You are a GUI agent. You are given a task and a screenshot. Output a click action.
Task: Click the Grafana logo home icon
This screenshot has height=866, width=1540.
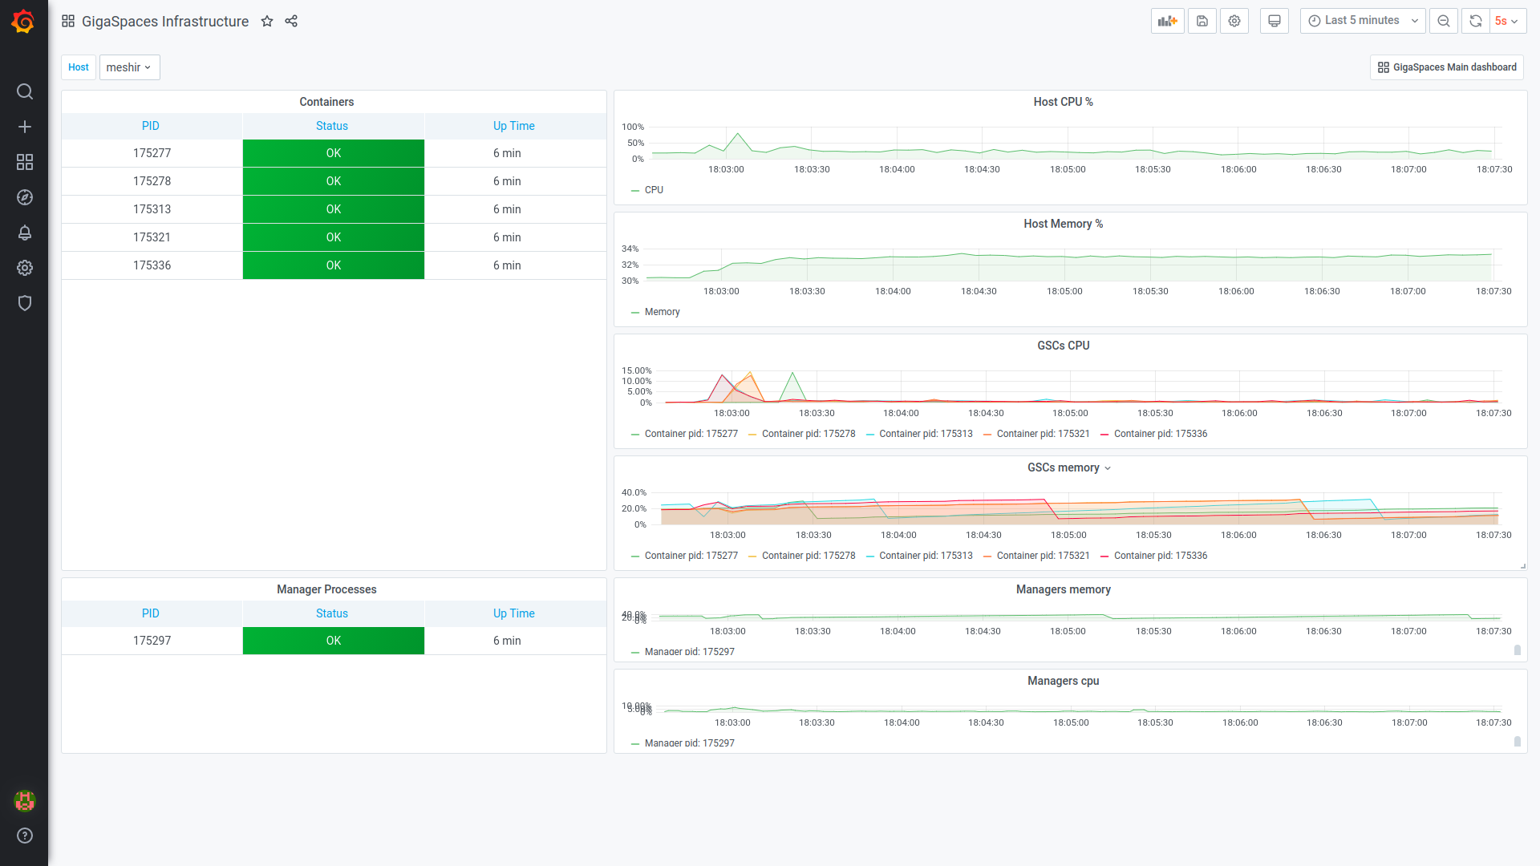pos(23,22)
